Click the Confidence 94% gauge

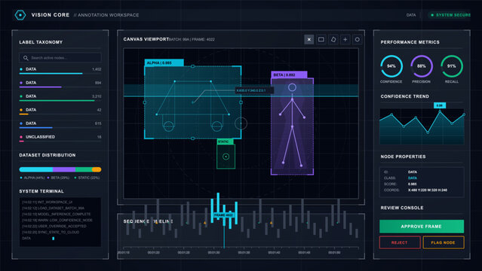point(391,66)
